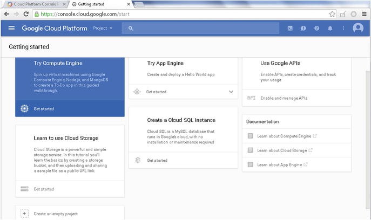Click the page vertical scrollbar
Image resolution: width=371 pixels, height=220 pixels.
(x=368, y=140)
